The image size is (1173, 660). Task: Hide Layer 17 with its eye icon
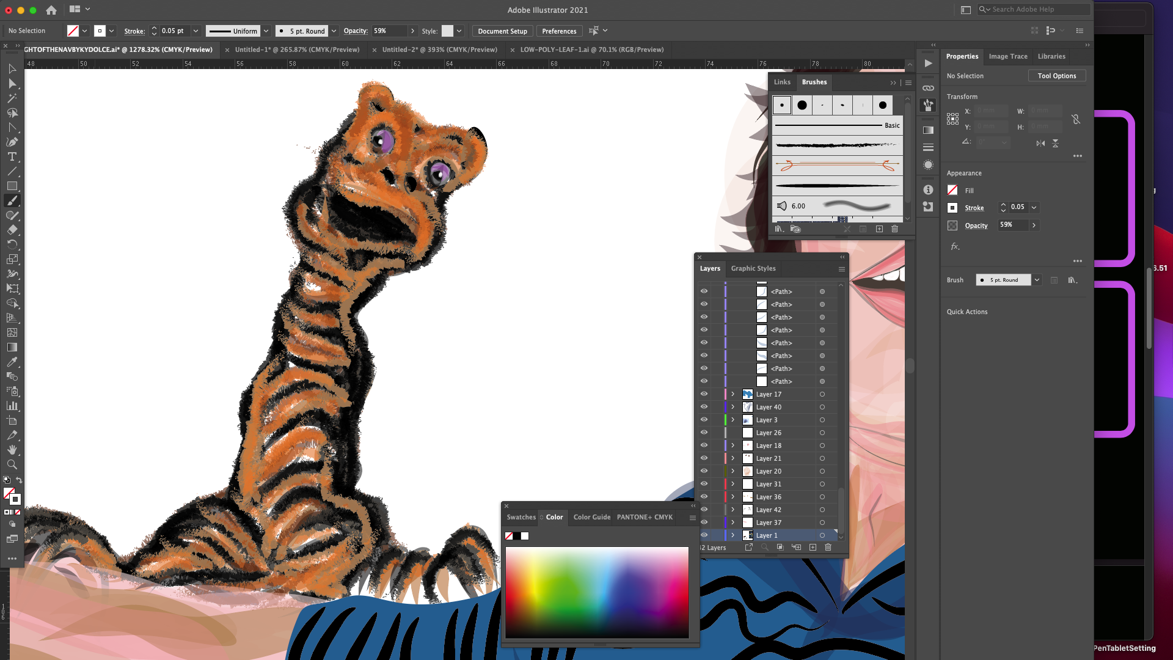click(704, 394)
